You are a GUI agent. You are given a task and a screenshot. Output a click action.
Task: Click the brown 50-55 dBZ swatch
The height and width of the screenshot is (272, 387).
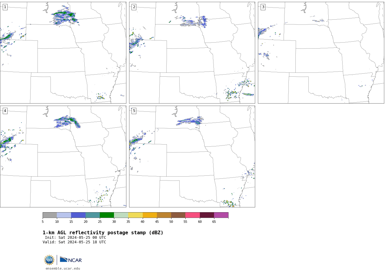click(178, 215)
